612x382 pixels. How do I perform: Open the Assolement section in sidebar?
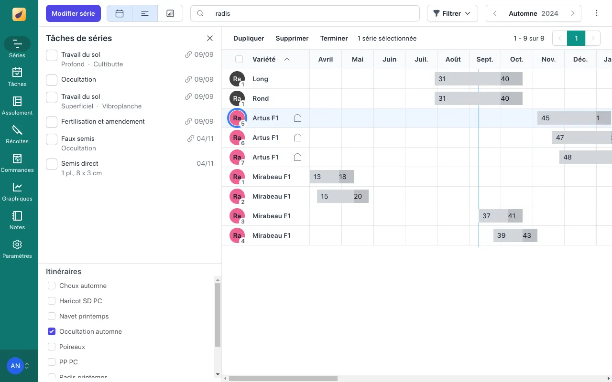(17, 106)
